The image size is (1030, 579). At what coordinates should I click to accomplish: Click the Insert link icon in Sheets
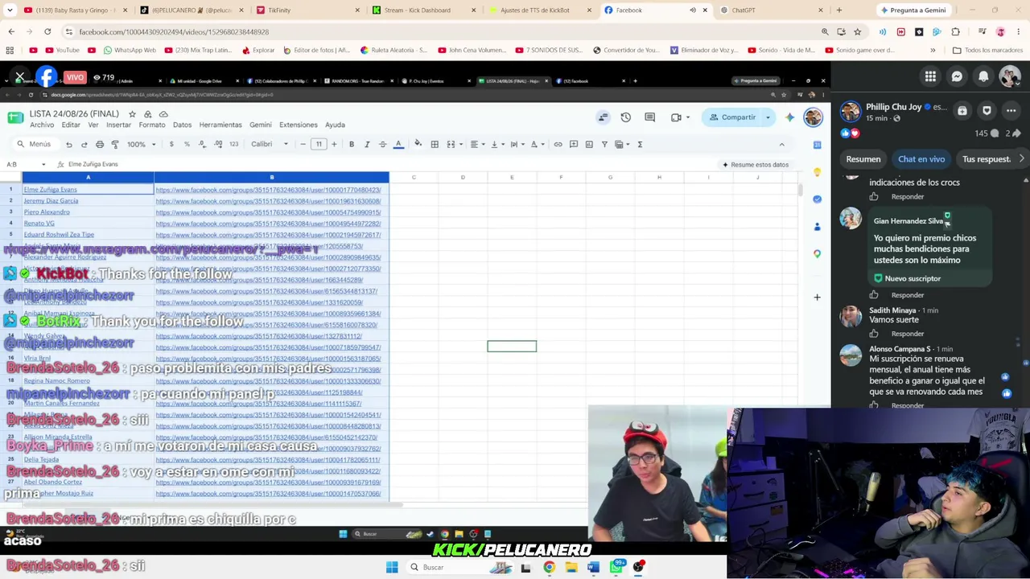coord(558,145)
